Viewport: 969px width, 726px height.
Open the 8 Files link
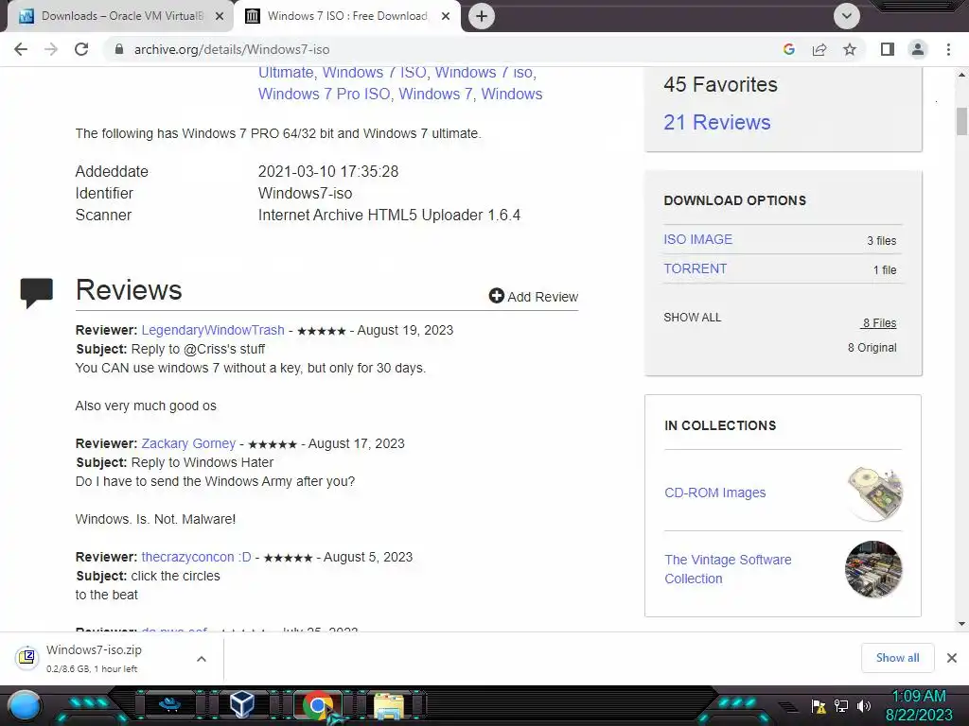879,323
